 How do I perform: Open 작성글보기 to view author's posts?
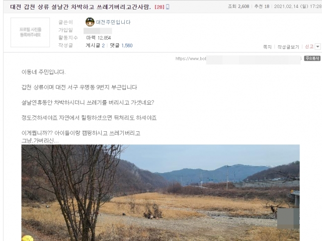[288, 47]
